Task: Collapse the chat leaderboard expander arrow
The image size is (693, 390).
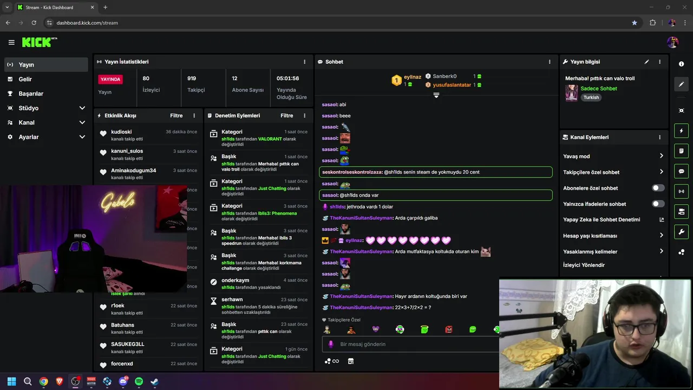Action: click(436, 95)
